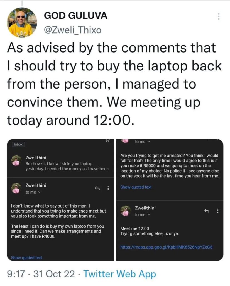
Task: Open three-dot menu on 'Meet me 12:00' email
Action: tap(218, 211)
